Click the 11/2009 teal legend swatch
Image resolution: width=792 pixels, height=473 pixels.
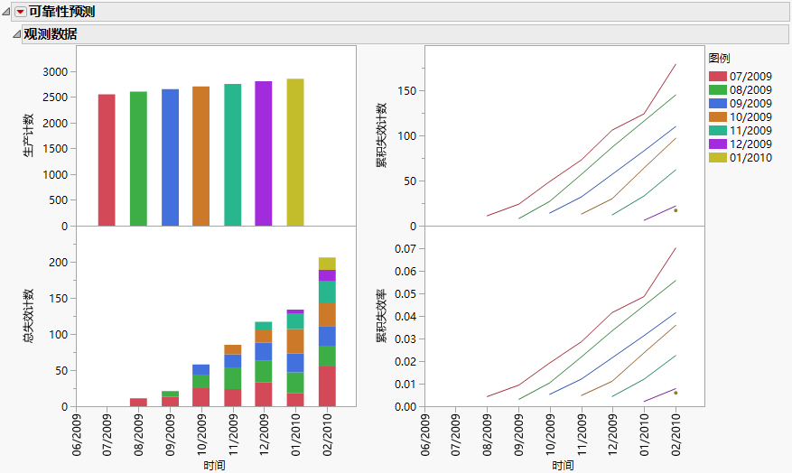coord(718,131)
